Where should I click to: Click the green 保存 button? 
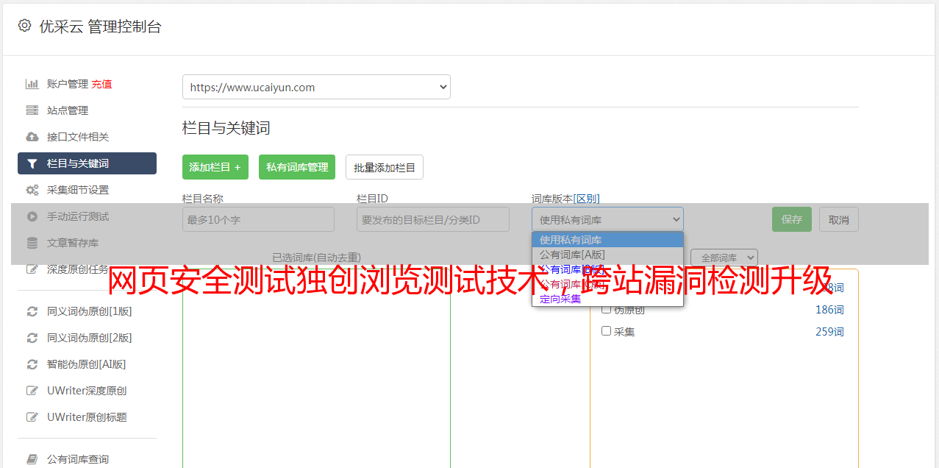[x=792, y=219]
